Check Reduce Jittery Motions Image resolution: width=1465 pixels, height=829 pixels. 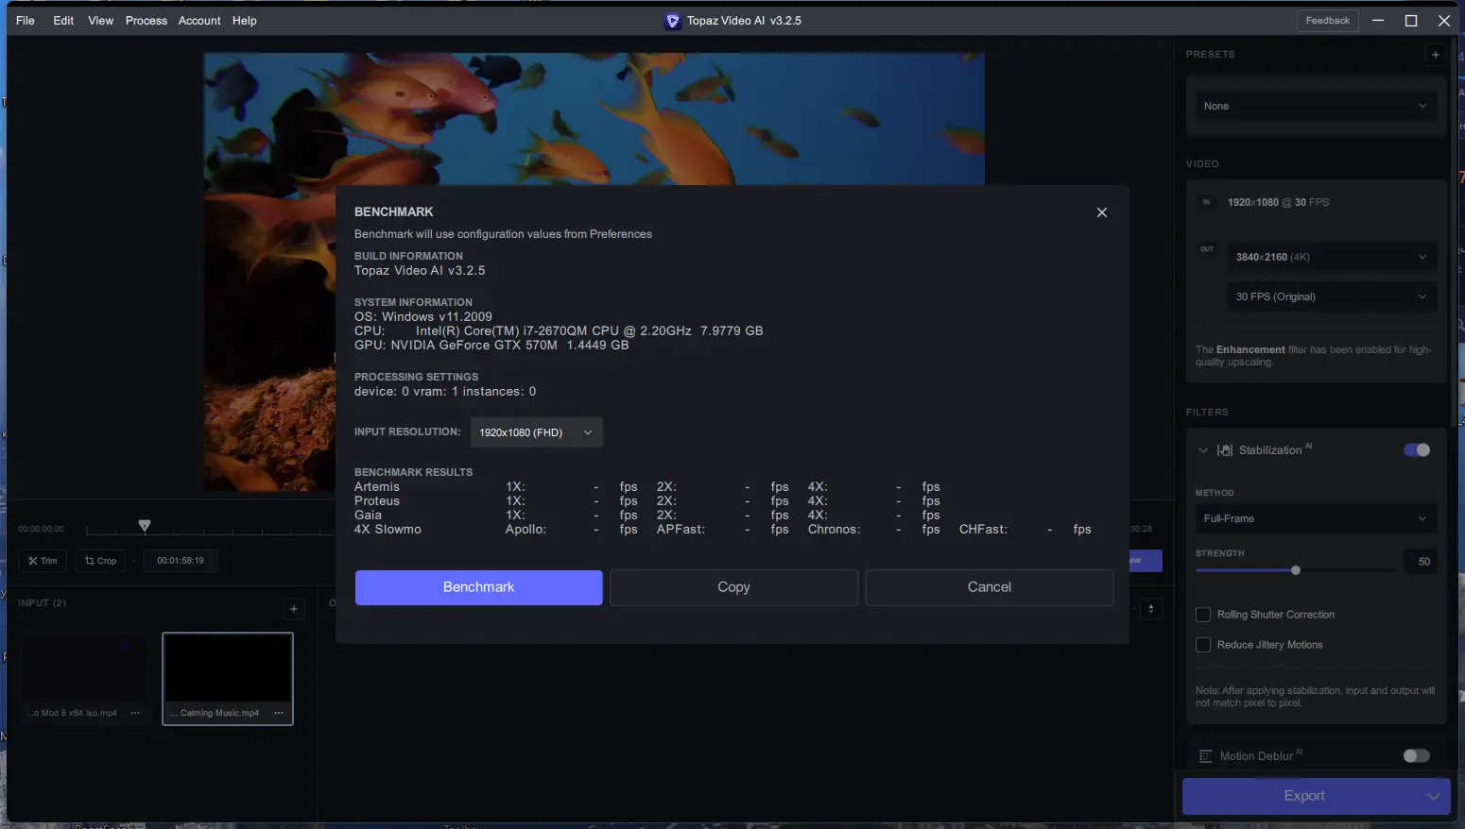pyautogui.click(x=1203, y=645)
